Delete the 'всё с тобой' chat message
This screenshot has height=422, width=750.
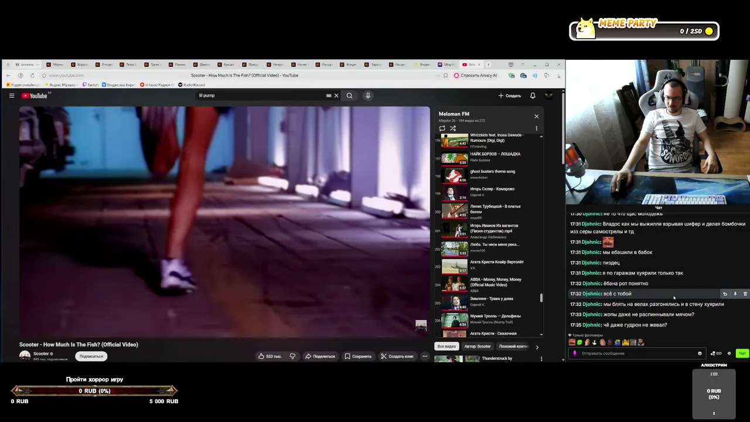[745, 294]
